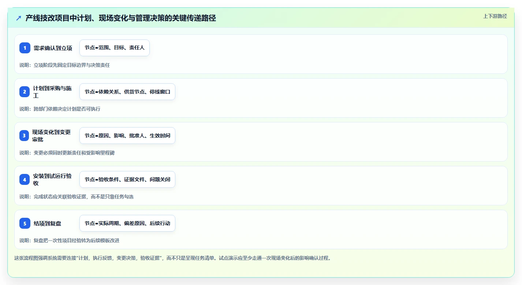Click the footer summary paragraph 这张流程图强调

coord(172,258)
